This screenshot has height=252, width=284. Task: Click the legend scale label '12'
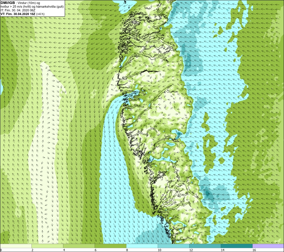point(191,250)
